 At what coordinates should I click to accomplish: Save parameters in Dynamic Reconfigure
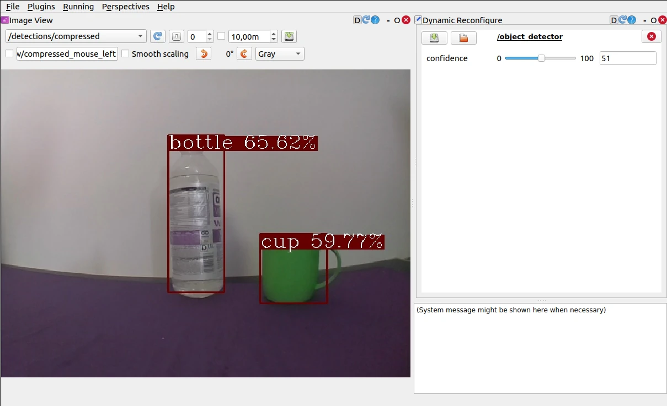(x=434, y=37)
